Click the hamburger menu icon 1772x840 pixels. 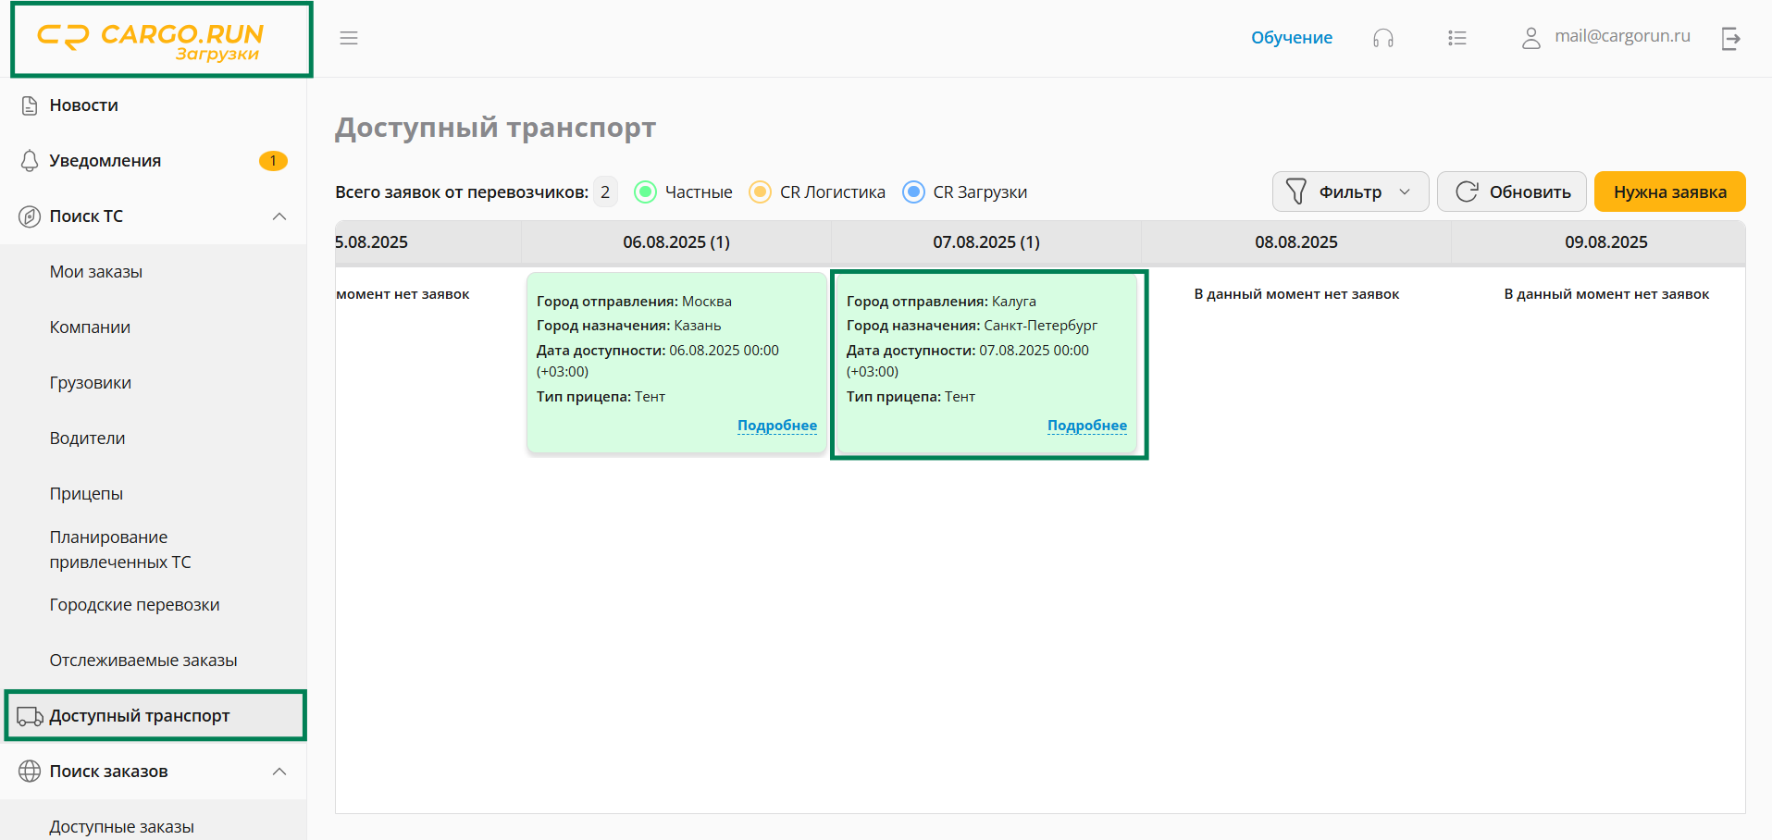[348, 38]
